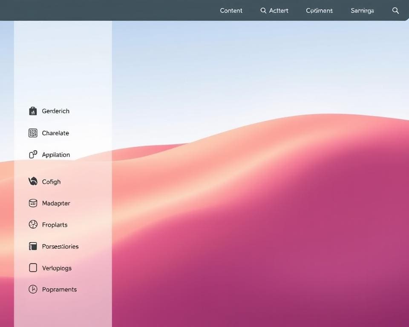
Task: Click the Cofigh sidebar icon
Action: [33, 181]
